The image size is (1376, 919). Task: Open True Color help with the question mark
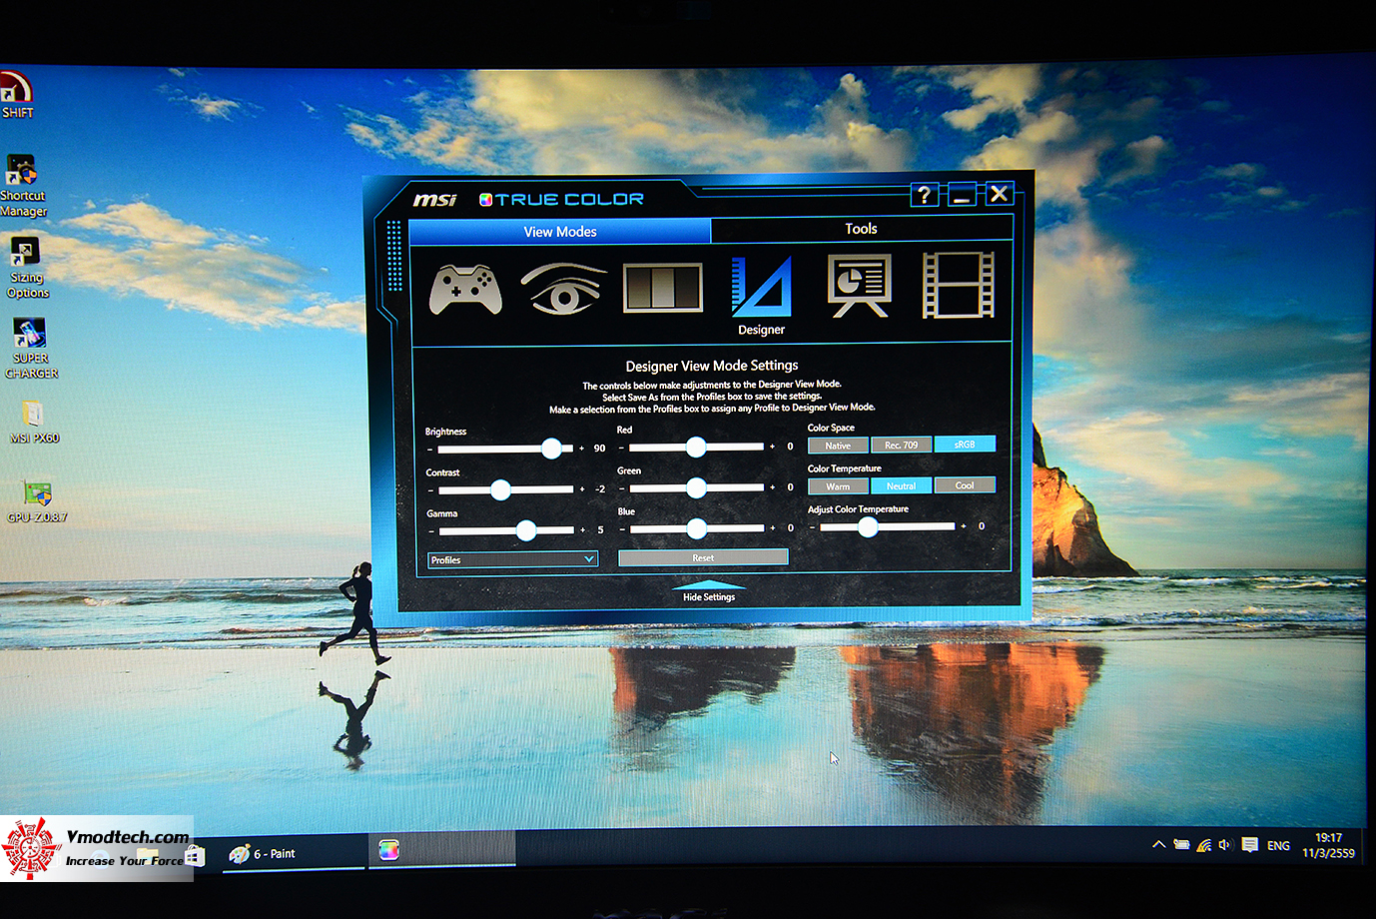(924, 194)
